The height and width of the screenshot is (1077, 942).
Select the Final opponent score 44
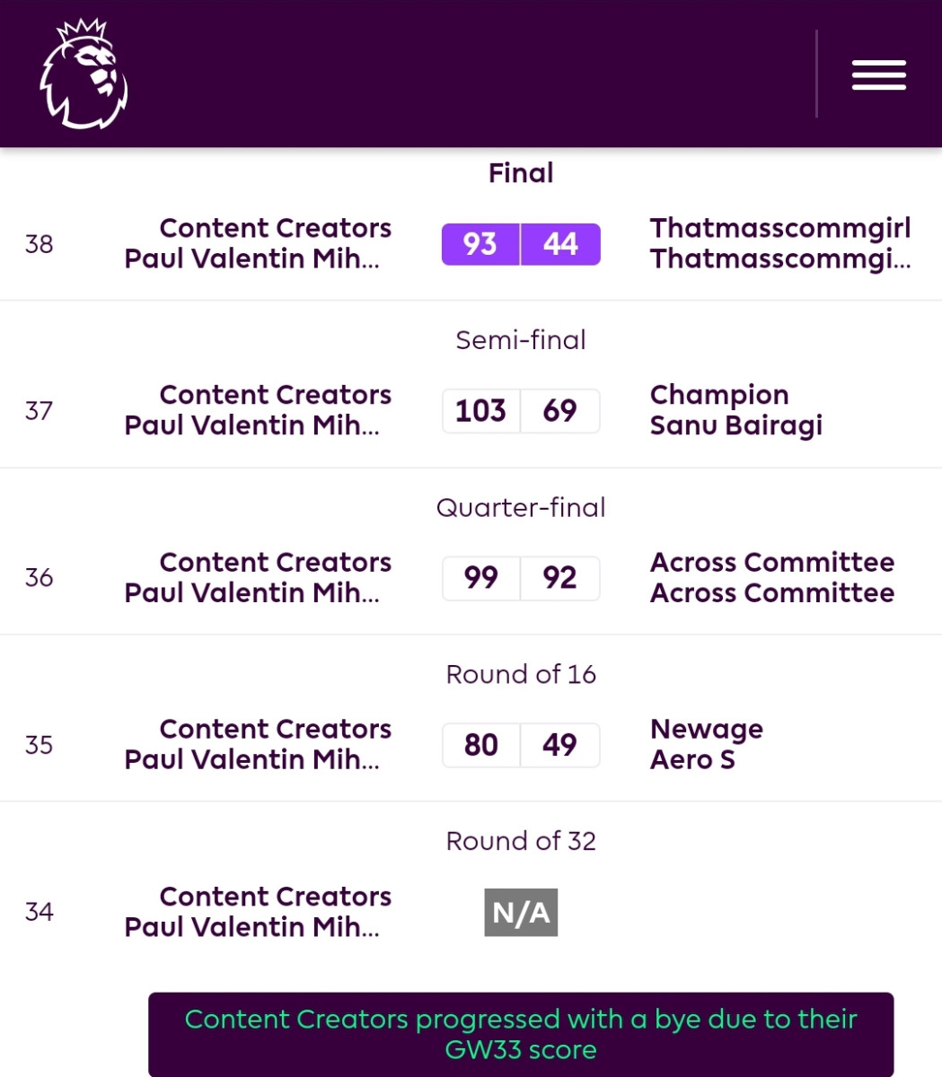[x=560, y=244]
